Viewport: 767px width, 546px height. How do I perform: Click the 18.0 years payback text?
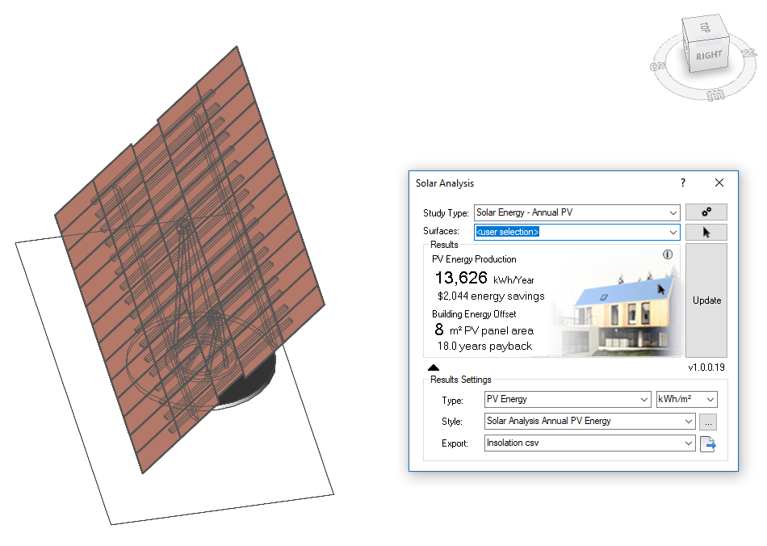point(484,346)
